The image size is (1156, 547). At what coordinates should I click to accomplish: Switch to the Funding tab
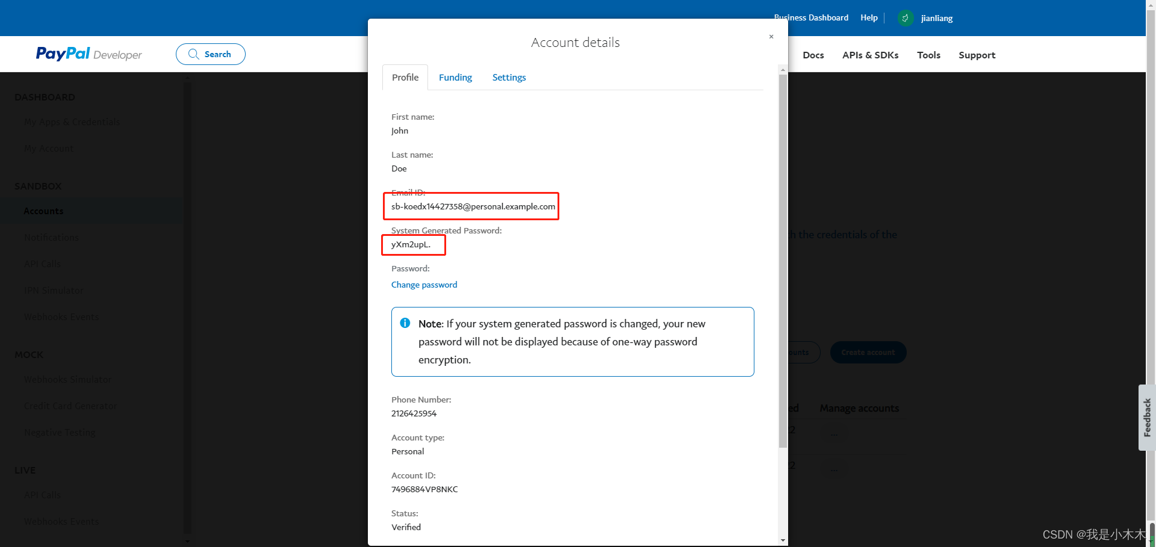tap(455, 78)
